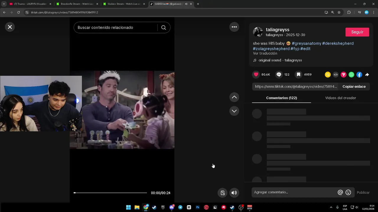Open the zoom magnifier icon in address bar
Image resolution: width=378 pixels, height=212 pixels.
pos(333,12)
